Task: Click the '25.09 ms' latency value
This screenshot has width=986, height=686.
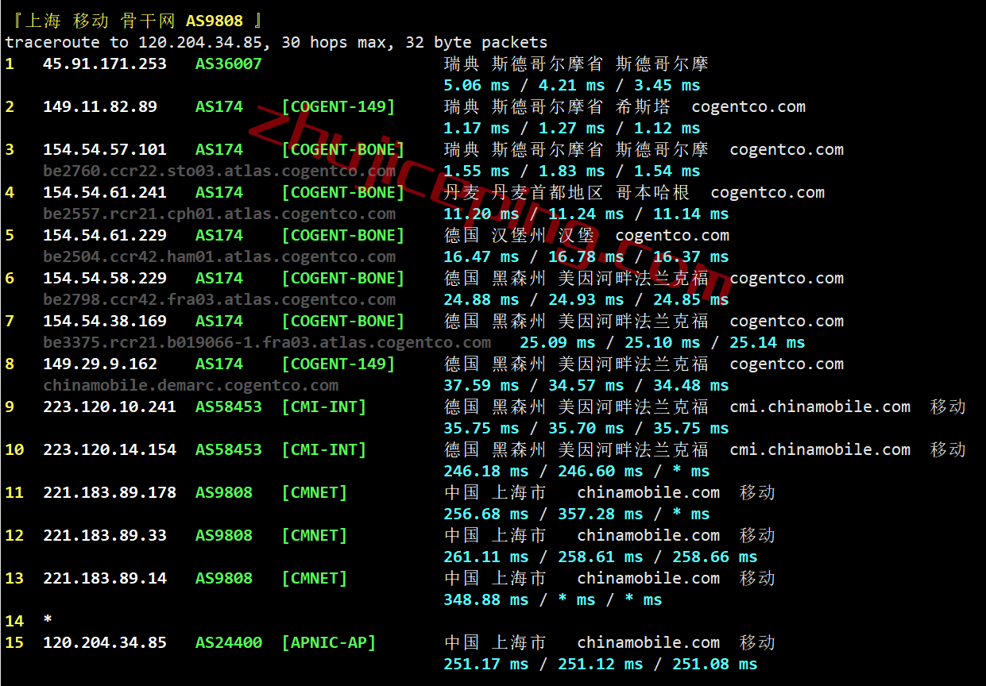Action: [558, 342]
